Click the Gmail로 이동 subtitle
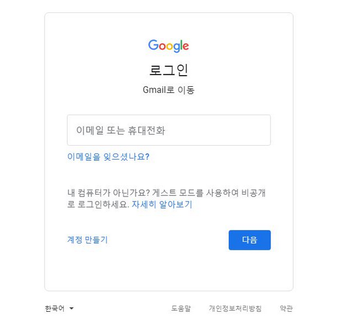The height and width of the screenshot is (336, 341). pyautogui.click(x=168, y=90)
